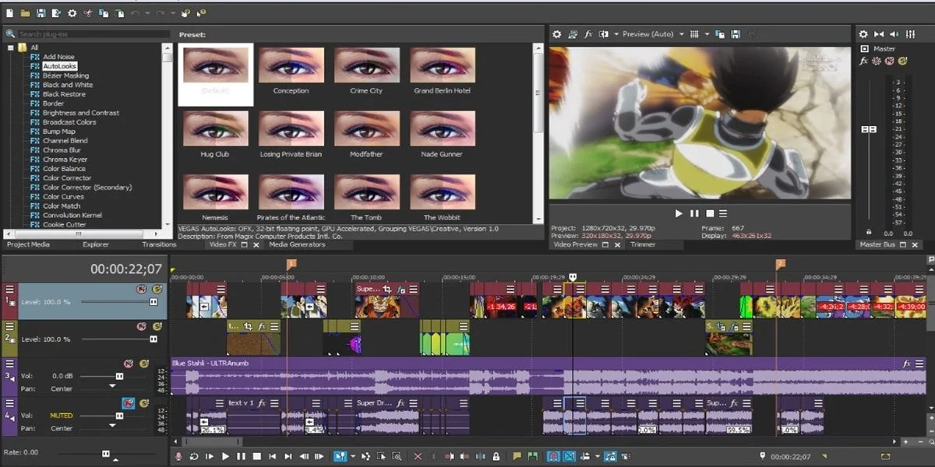Select the Zoom edit tool in timeline toolbar

(397, 456)
